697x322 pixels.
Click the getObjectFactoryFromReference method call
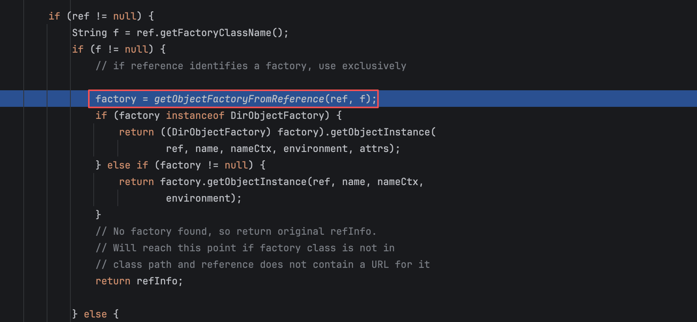tap(239, 99)
